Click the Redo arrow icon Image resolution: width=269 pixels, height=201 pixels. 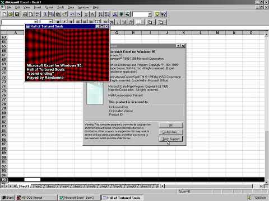[78, 14]
